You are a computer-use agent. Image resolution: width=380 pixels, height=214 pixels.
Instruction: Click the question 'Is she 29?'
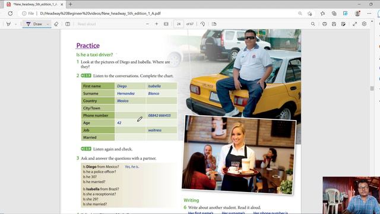[90, 199]
